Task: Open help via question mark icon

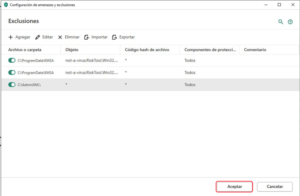Action: click(290, 22)
